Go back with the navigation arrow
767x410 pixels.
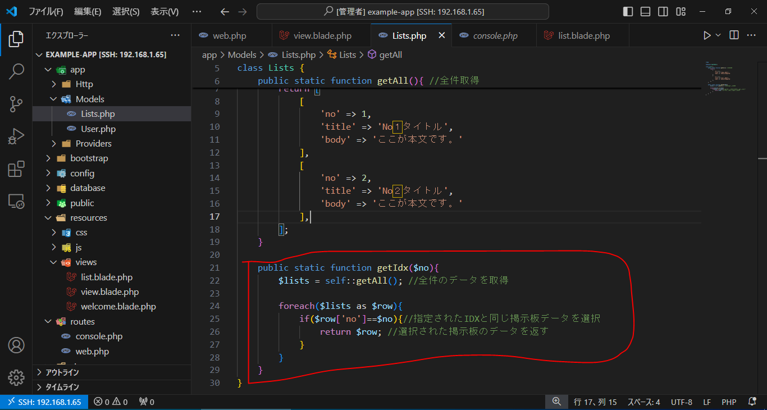(225, 11)
